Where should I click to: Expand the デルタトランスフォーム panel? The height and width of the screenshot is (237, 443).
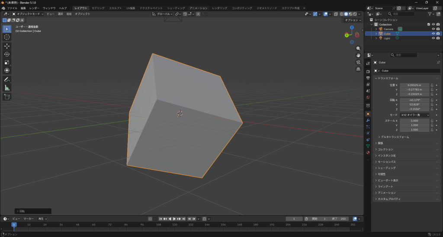pyautogui.click(x=395, y=137)
